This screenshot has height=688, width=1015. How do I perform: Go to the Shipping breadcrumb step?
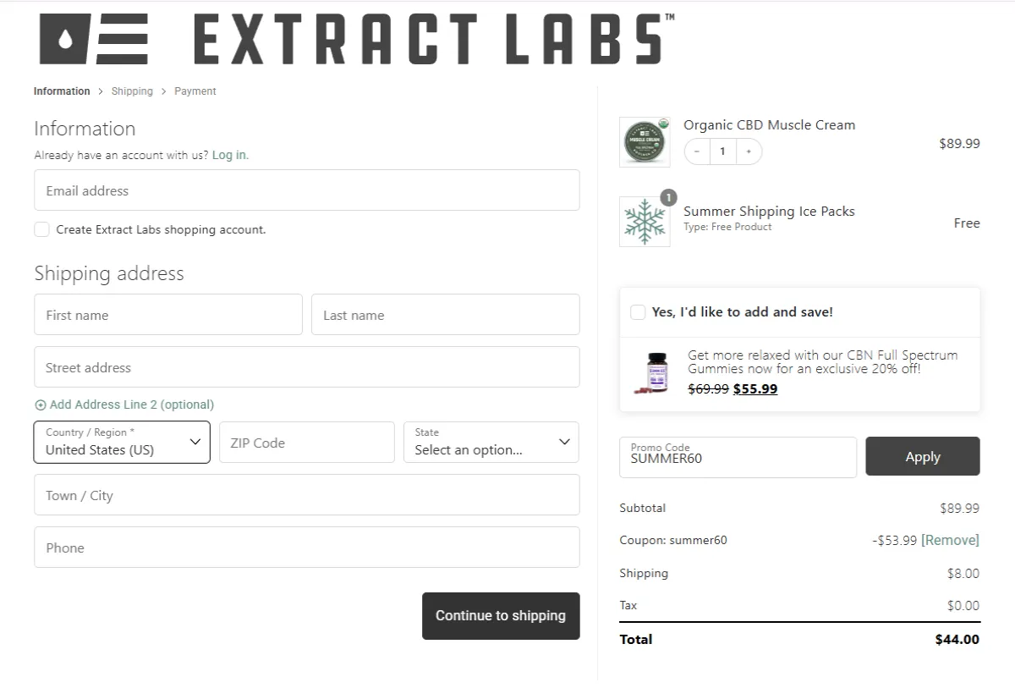tap(132, 91)
